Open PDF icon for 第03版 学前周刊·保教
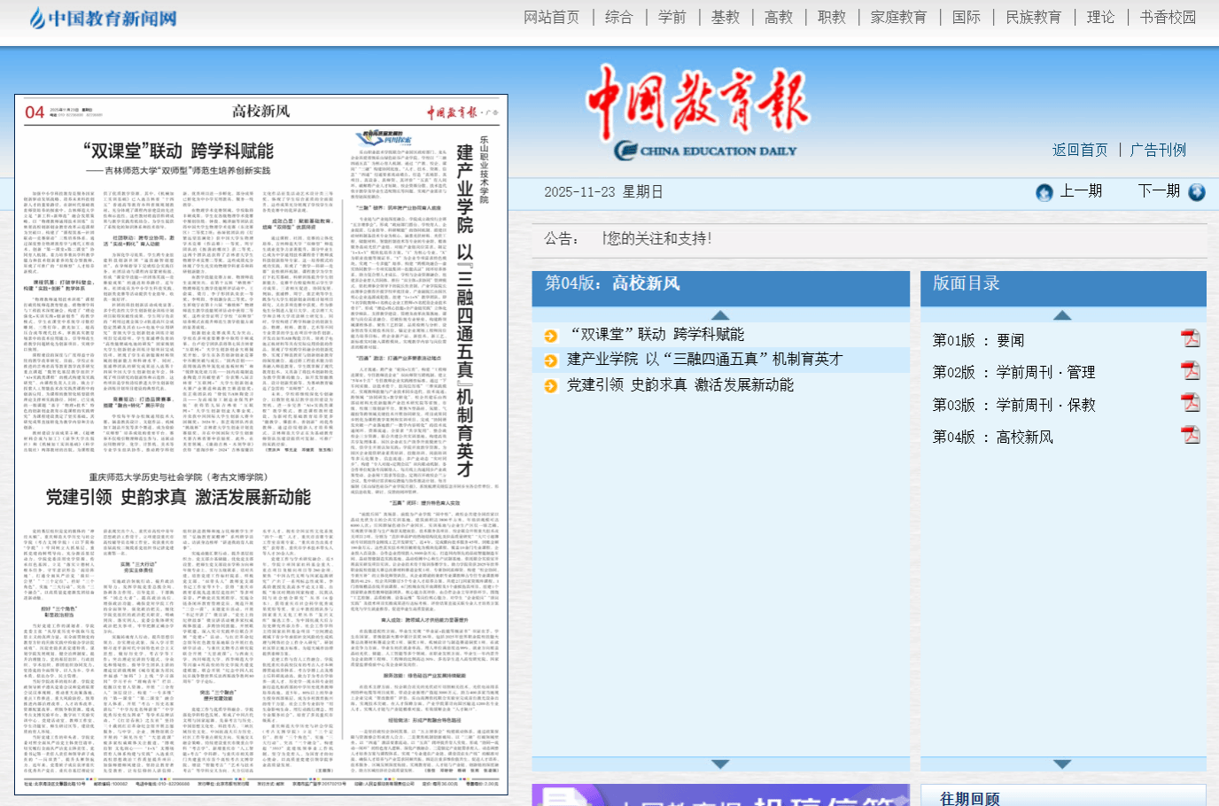This screenshot has height=806, width=1219. 1190,403
